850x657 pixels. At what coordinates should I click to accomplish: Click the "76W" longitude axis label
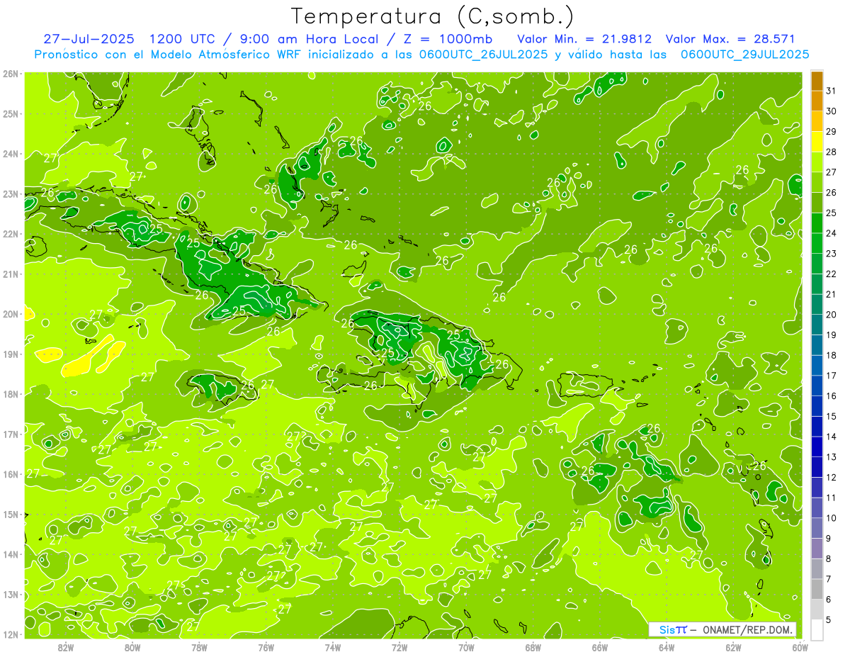(x=266, y=647)
